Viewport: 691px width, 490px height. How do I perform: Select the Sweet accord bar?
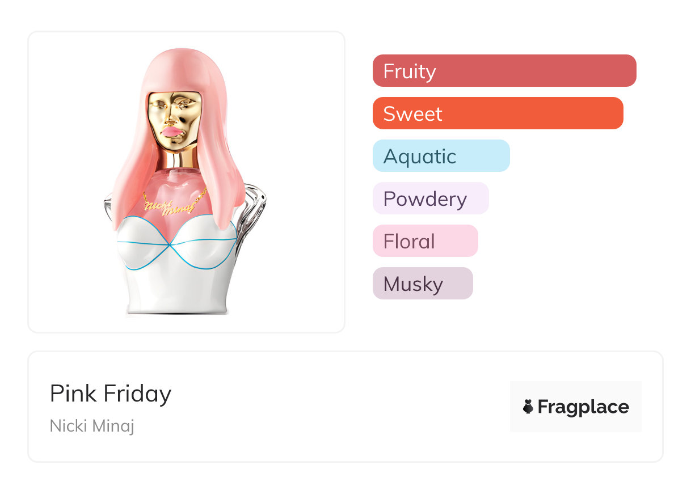pos(498,113)
